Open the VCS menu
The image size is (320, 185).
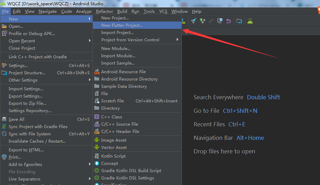click(163, 11)
